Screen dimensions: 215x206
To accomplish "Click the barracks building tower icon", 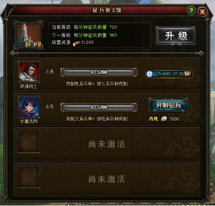I will point(29,35).
